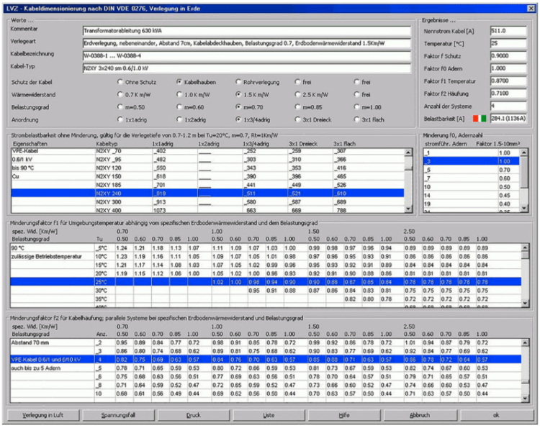
Task: Pick the '3x1 Dreieck' arrangement option
Action: pyautogui.click(x=298, y=119)
